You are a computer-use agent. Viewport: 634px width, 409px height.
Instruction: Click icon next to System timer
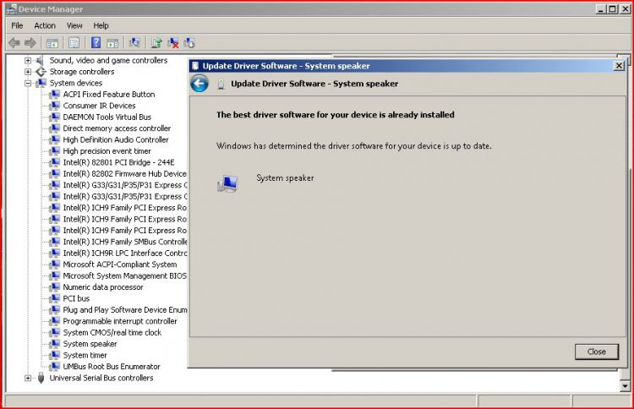click(x=54, y=355)
